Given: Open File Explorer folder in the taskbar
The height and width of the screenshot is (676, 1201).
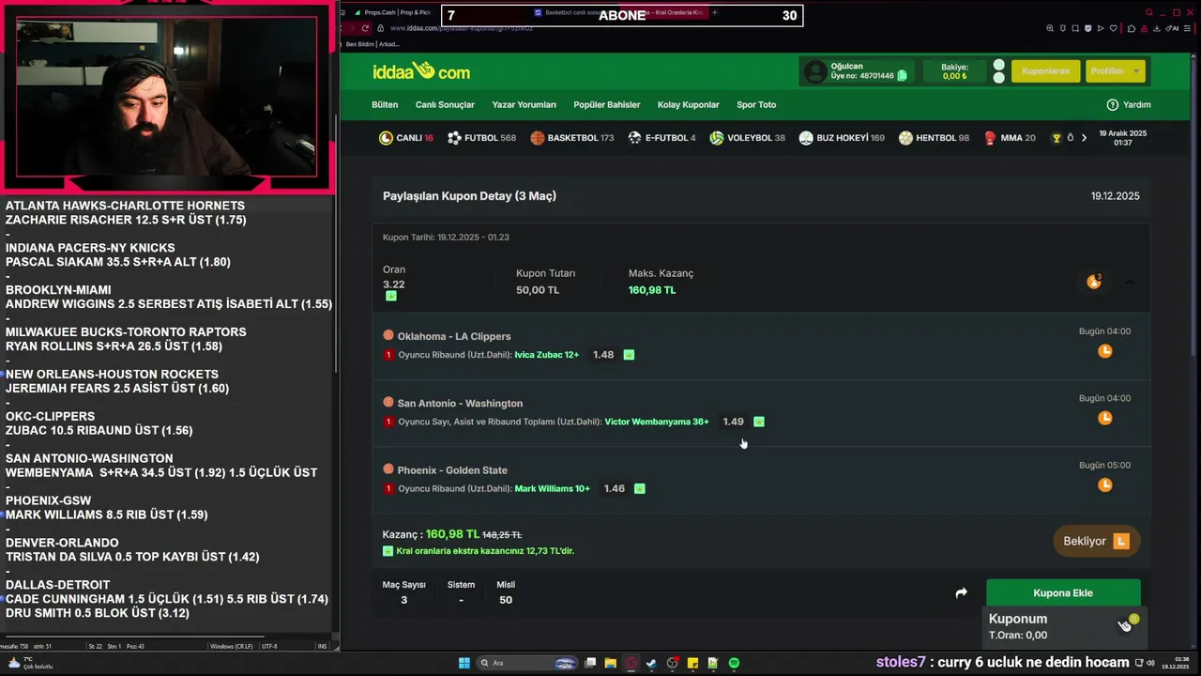Looking at the screenshot, I should [x=610, y=663].
